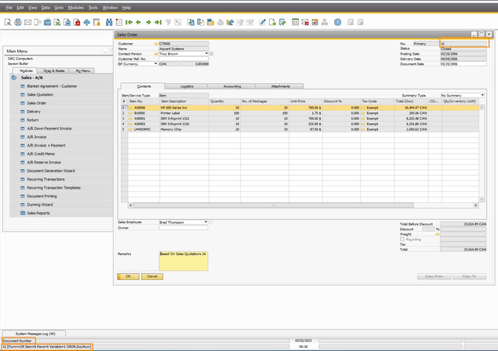Select the Send Email envelope icon
Screen dimensions: 498x351
[x=27, y=22]
